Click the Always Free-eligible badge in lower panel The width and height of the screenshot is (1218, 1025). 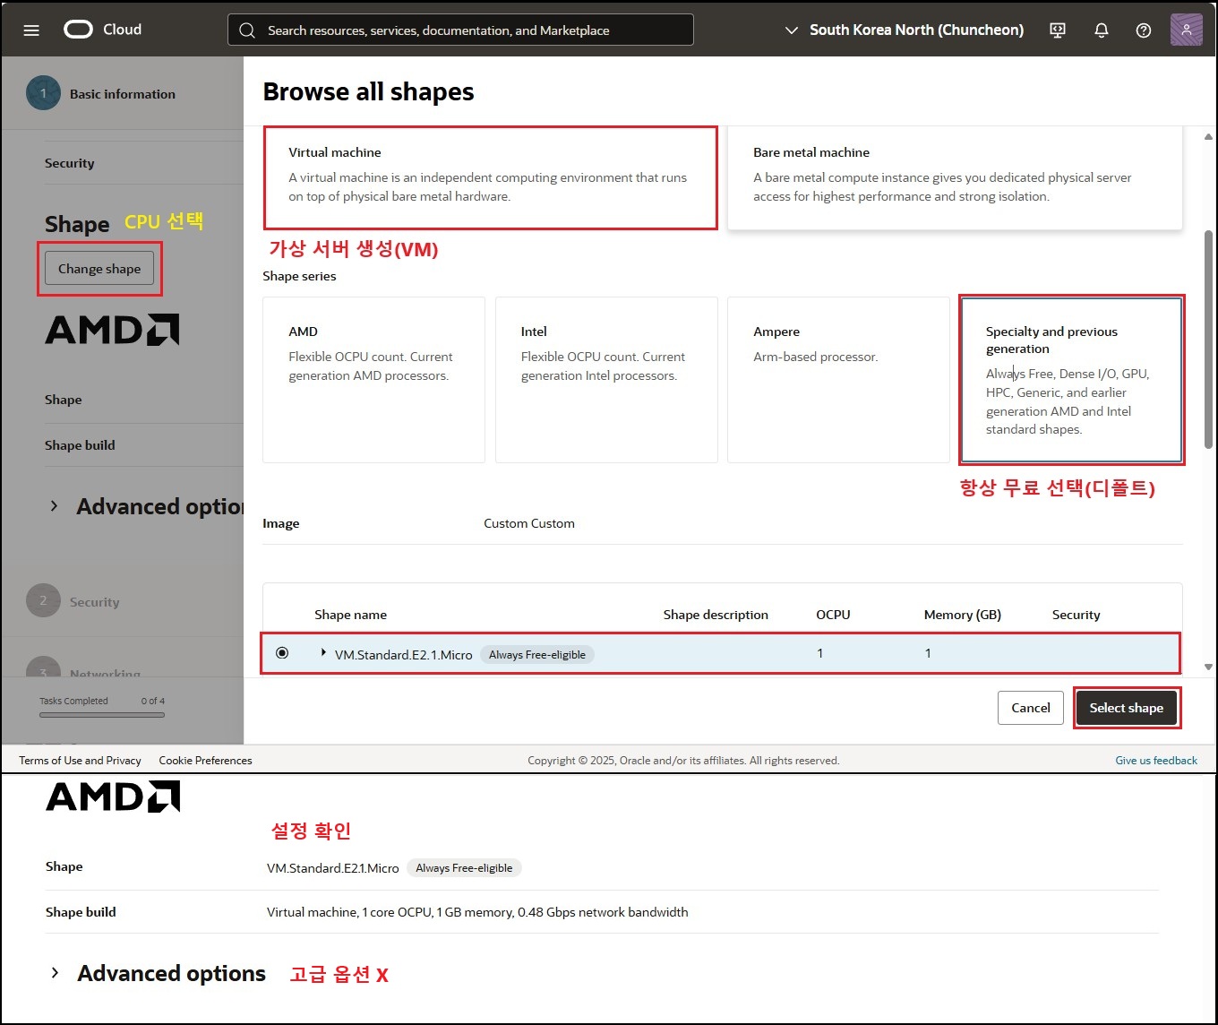point(464,868)
